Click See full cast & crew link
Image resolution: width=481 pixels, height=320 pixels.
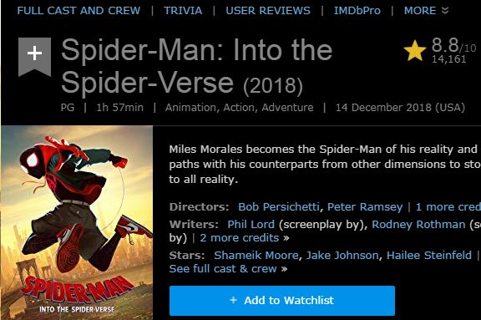coord(223,269)
